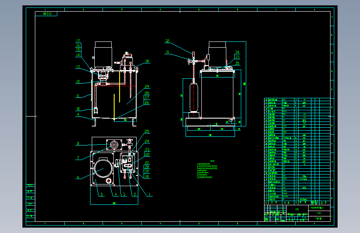The height and width of the screenshot is (233, 360).
Task: Click callout number 5
Action: coord(102,194)
